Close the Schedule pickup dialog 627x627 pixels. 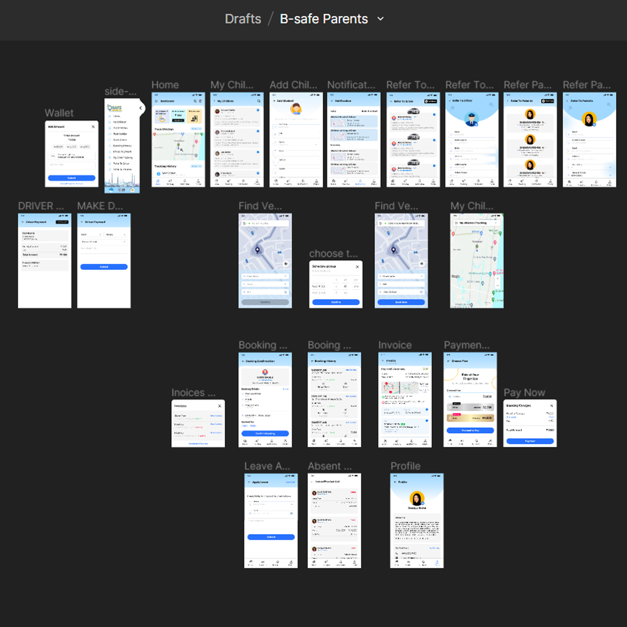(357, 266)
